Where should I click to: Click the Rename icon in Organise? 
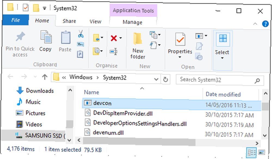[x=113, y=51]
